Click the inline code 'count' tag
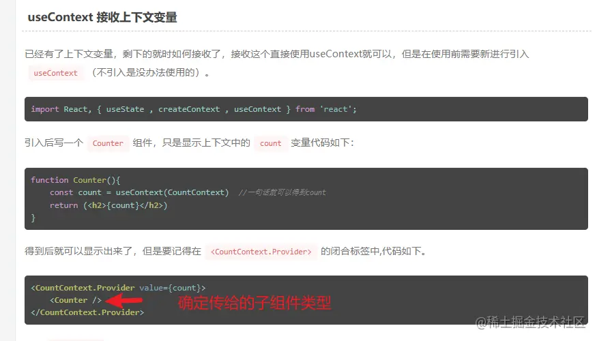597x341 pixels. coord(270,143)
